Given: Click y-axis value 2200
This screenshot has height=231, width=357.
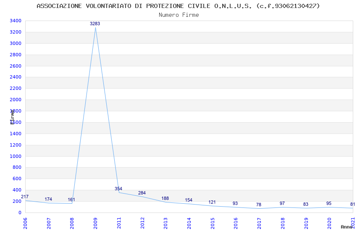Looking at the screenshot, I should click(x=16, y=88).
